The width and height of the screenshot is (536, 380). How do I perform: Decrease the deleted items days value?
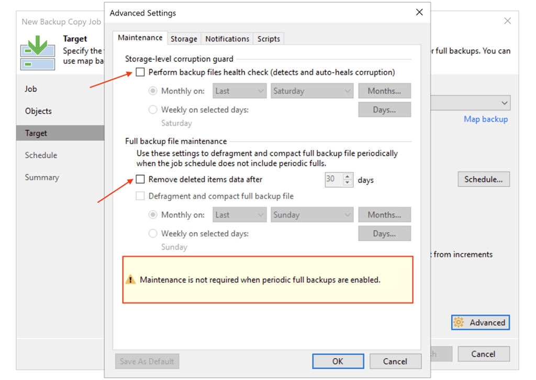(x=348, y=182)
